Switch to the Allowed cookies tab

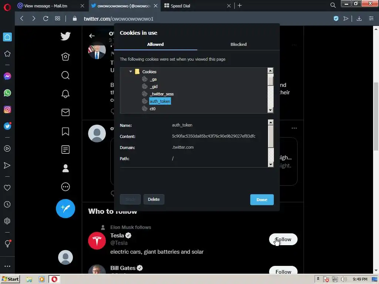pos(155,44)
